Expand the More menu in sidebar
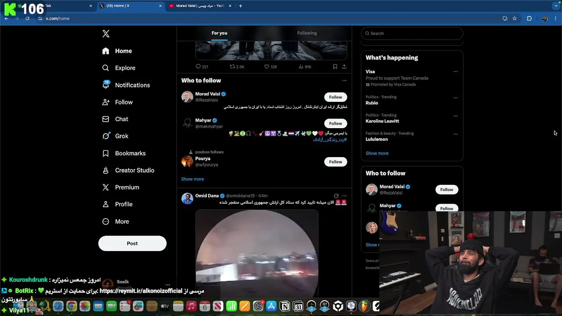The width and height of the screenshot is (562, 316). tap(116, 222)
